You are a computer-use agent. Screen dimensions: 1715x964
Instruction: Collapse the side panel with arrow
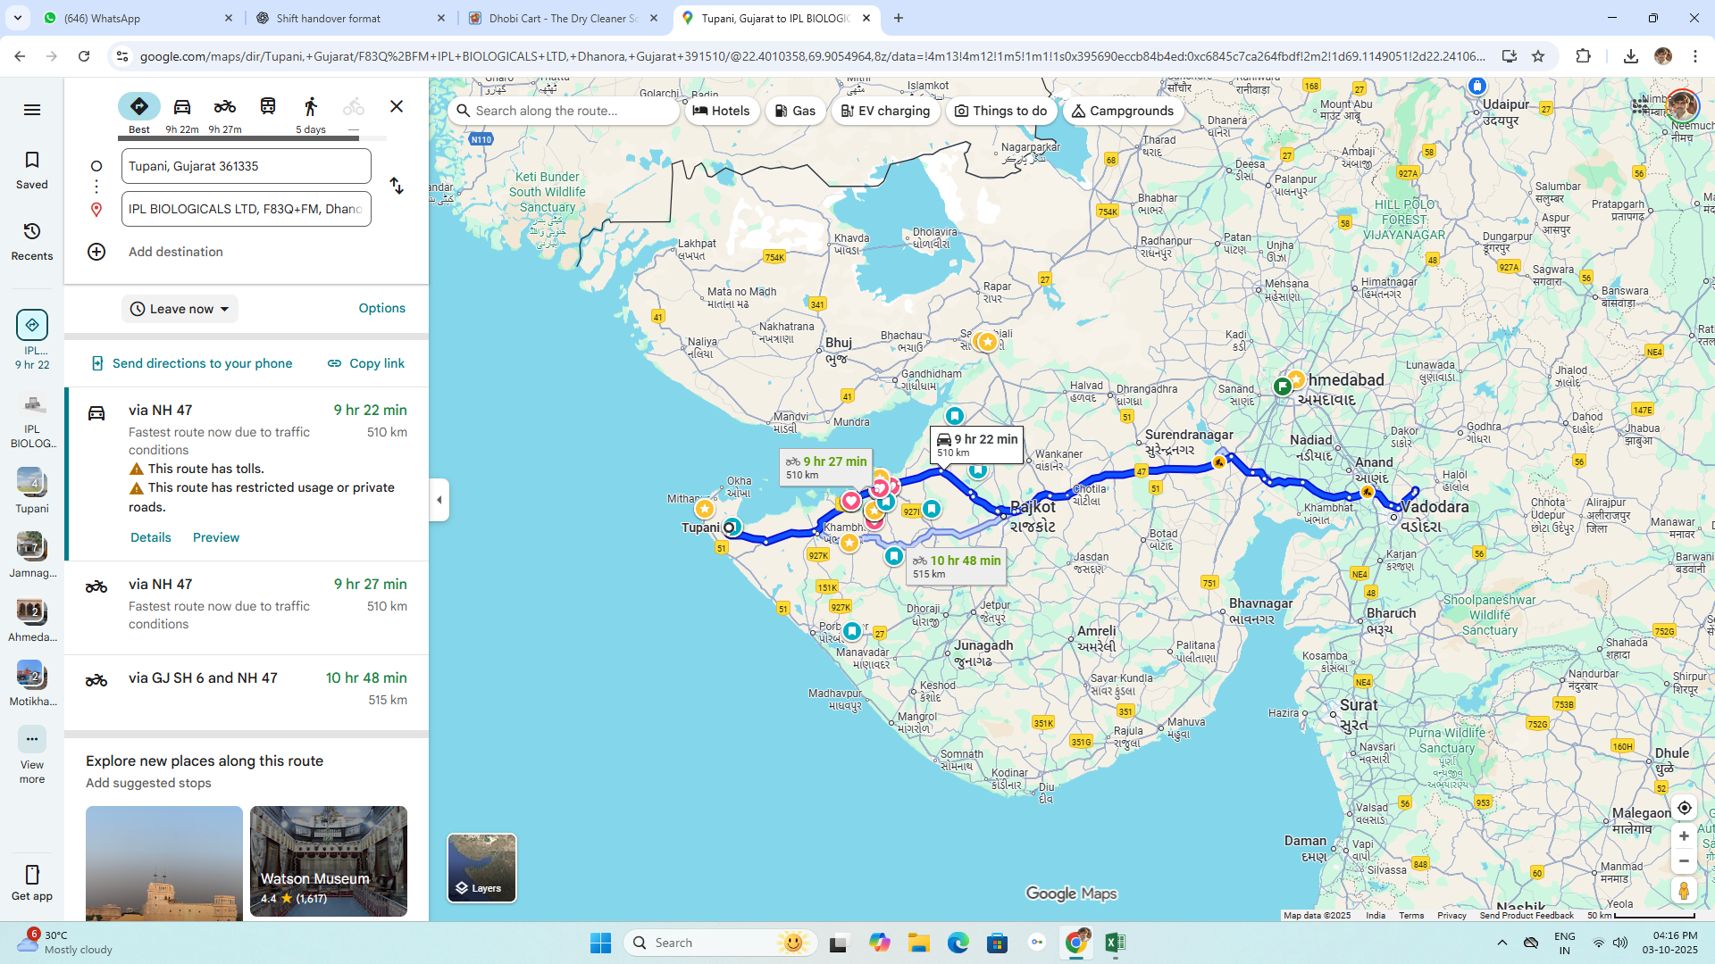439,500
